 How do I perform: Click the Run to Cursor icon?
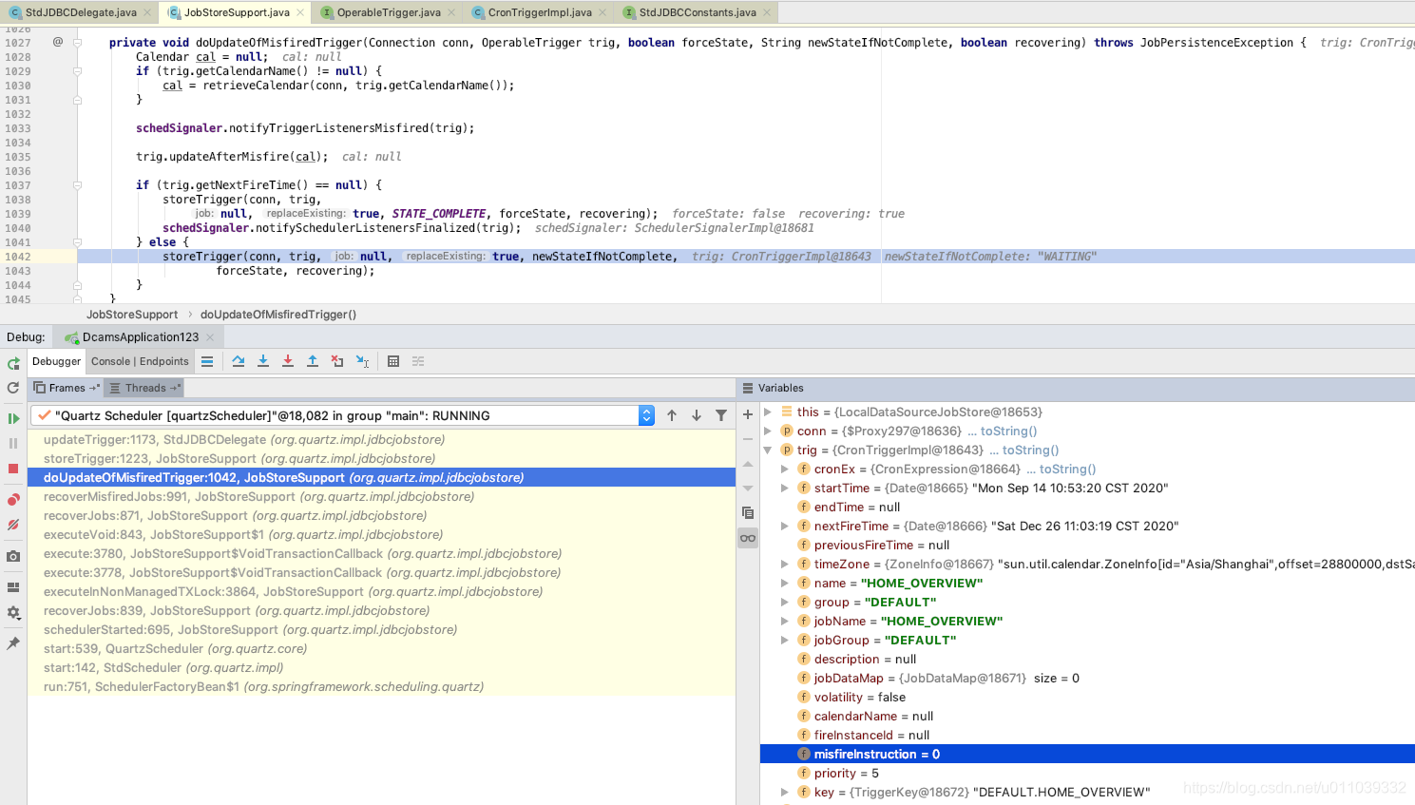(362, 361)
